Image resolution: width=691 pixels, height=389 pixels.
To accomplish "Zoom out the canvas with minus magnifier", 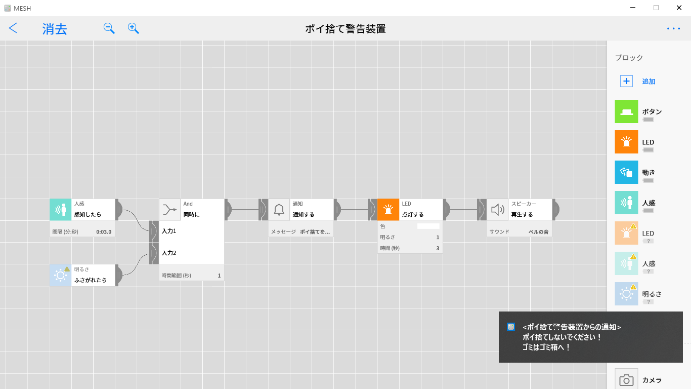I will 109,28.
